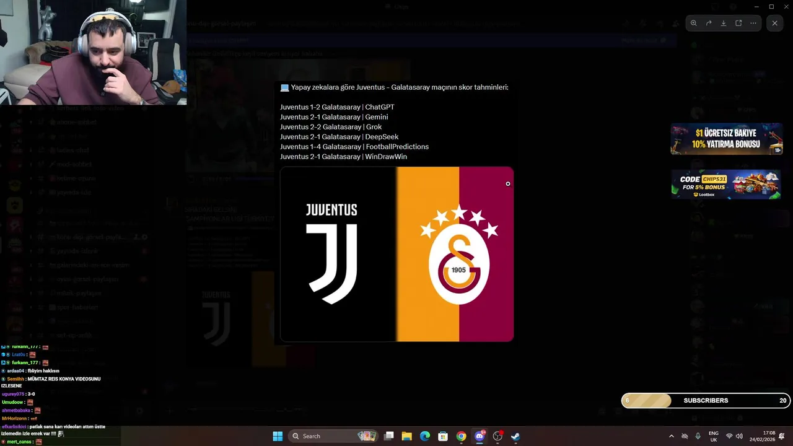The image size is (793, 446).
Task: Open the three-dot more options menu
Action: [x=753, y=23]
